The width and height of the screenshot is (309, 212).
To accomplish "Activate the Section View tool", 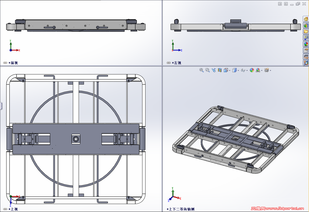I will point(220,70).
